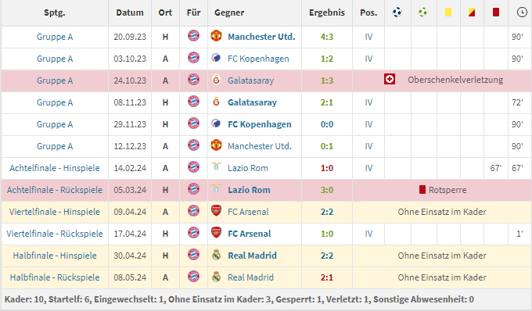This screenshot has height=311, width=532.
Task: Open the 4:3 match result link
Action: click(327, 37)
